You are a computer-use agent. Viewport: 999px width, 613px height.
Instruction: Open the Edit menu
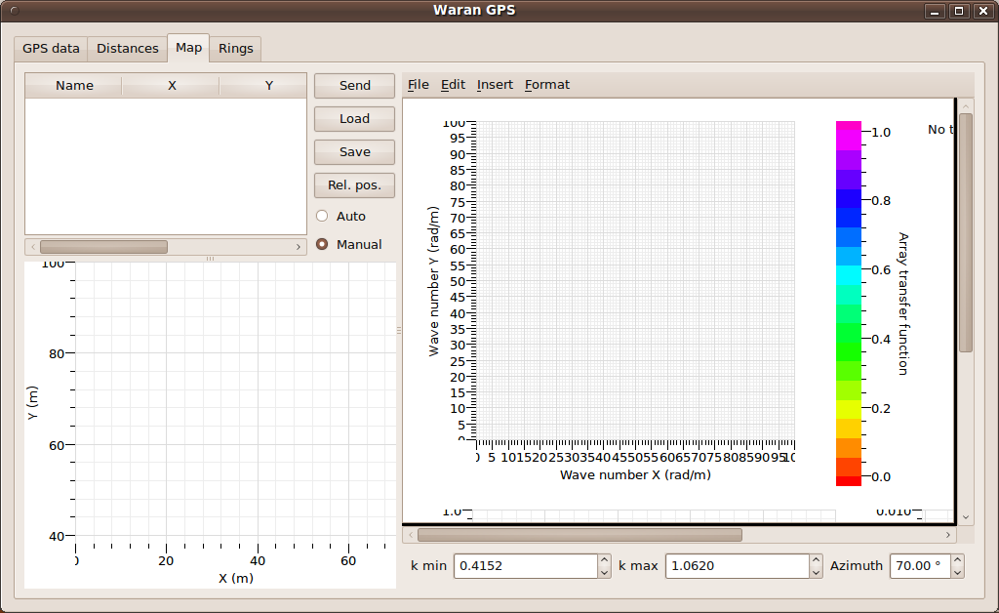[453, 85]
